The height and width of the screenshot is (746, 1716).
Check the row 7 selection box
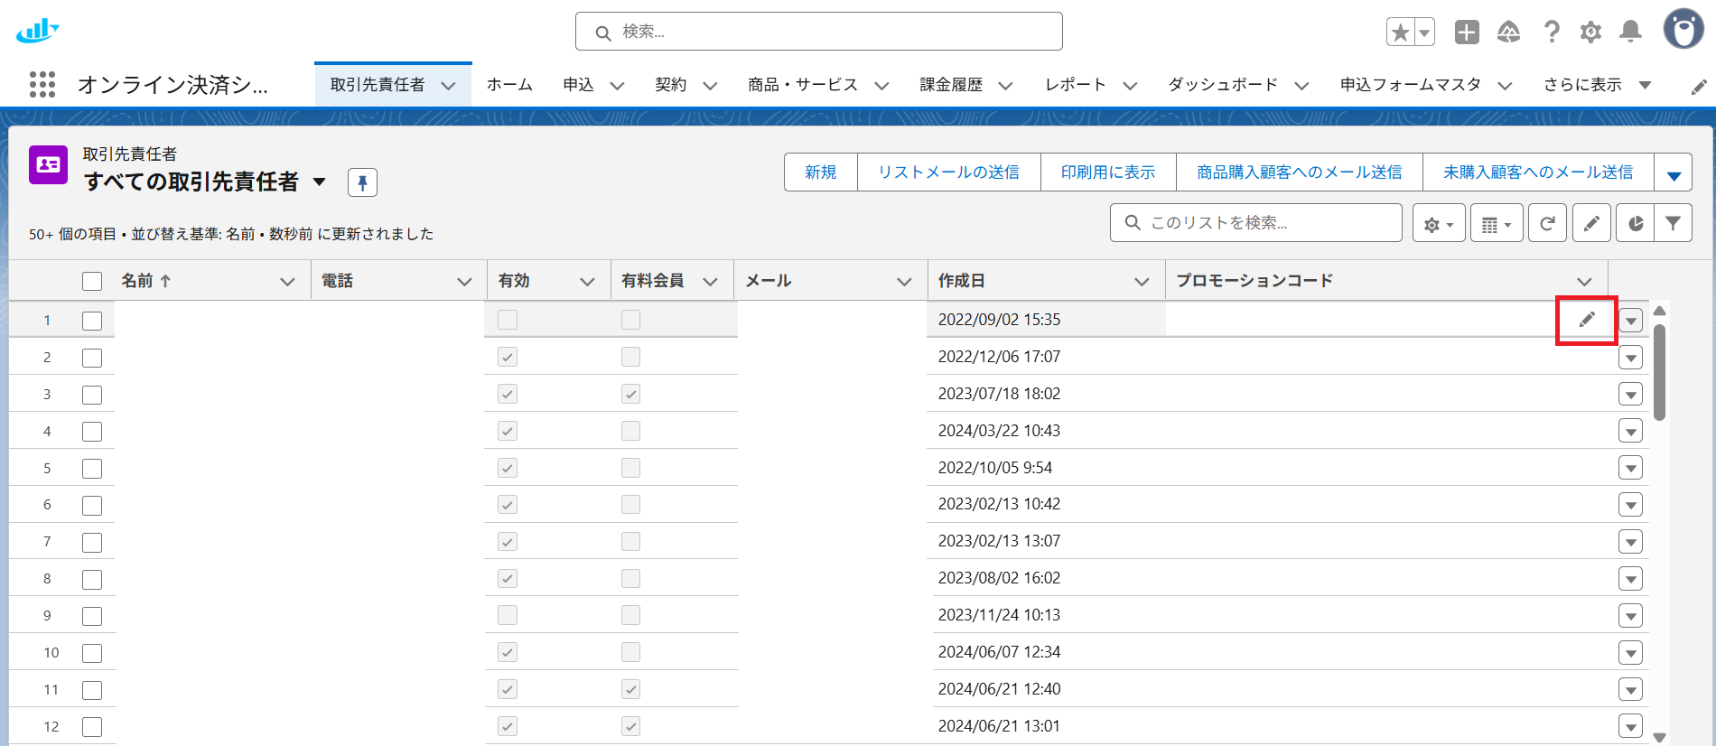pyautogui.click(x=92, y=543)
